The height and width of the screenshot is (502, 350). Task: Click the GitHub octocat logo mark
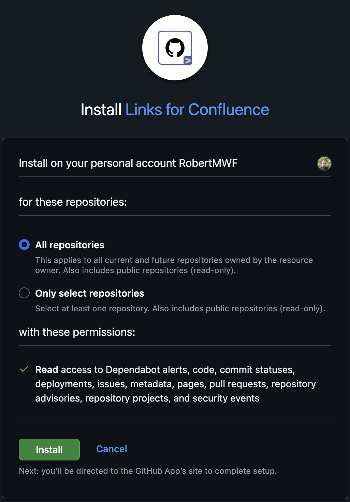175,47
